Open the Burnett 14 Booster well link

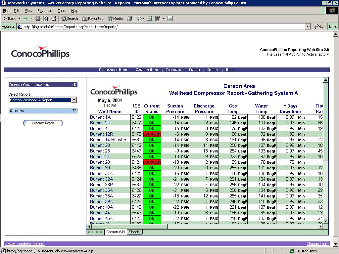click(108, 140)
